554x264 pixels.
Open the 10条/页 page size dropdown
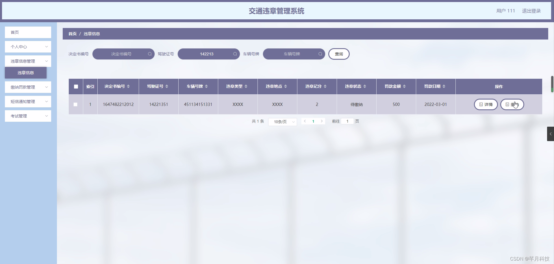(x=282, y=122)
